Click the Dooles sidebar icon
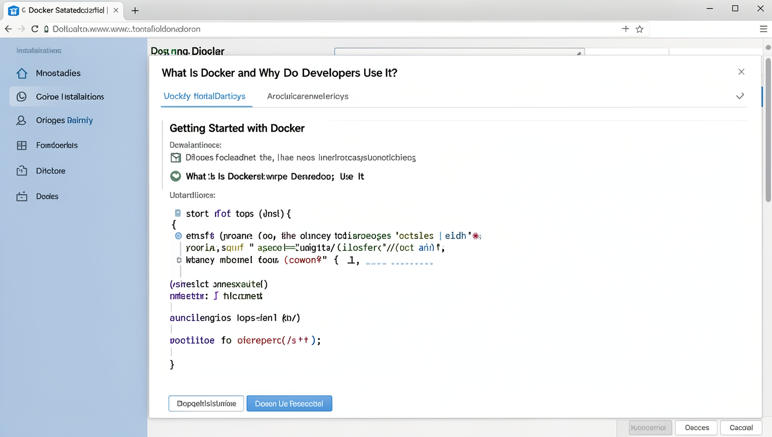 click(x=22, y=196)
